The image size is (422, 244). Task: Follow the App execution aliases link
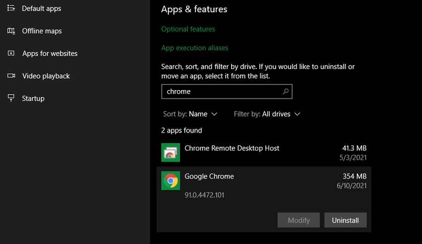coord(194,48)
